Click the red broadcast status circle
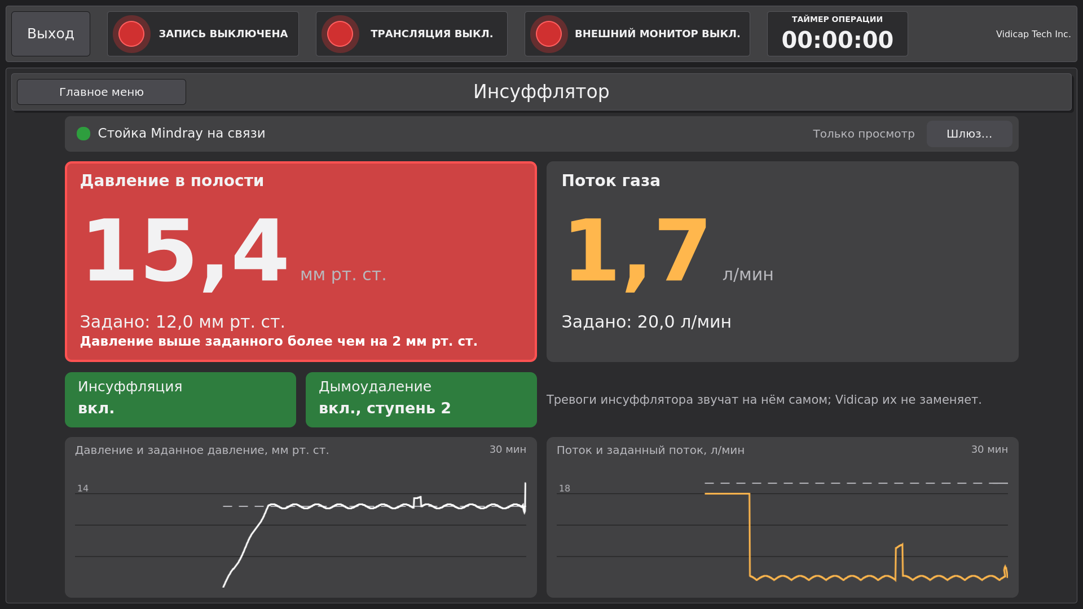The width and height of the screenshot is (1083, 609). [340, 34]
